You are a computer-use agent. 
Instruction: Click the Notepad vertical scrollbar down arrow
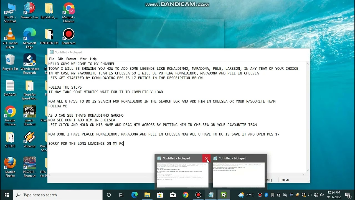(308, 170)
